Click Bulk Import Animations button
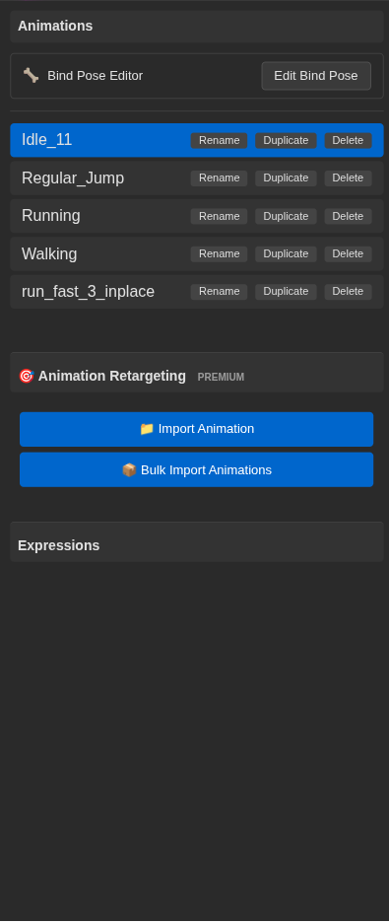 (196, 469)
